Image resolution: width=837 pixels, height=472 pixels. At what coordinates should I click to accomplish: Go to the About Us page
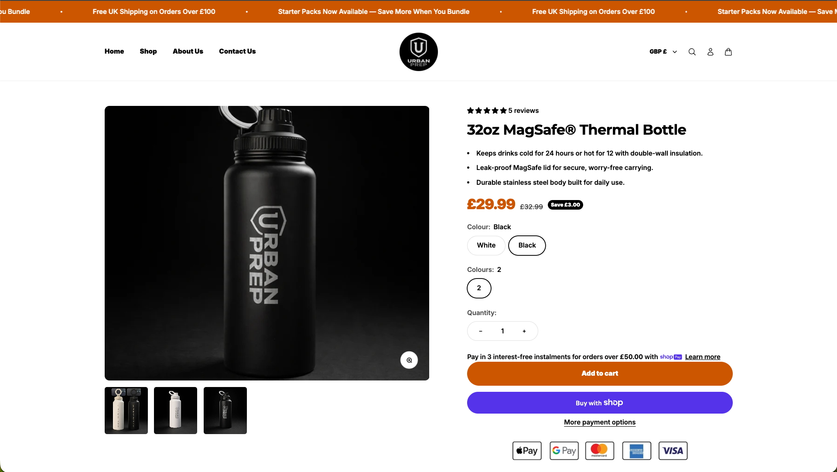188,51
